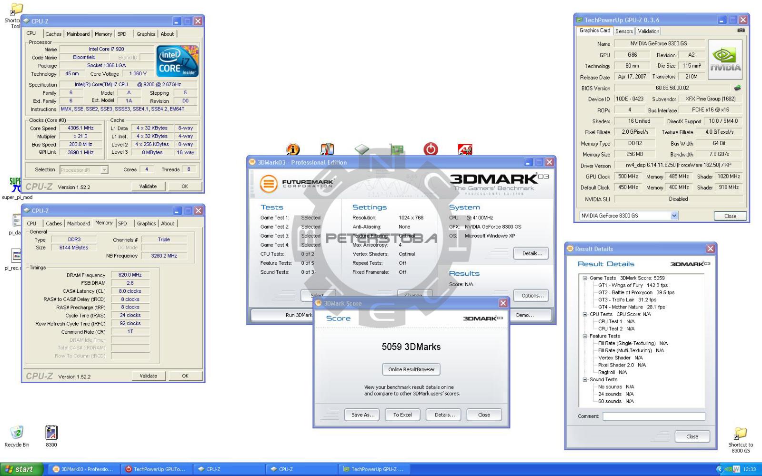The height and width of the screenshot is (476, 762).
Task: Open Mainboard tab in CPU-Z processor window
Action: click(x=78, y=34)
